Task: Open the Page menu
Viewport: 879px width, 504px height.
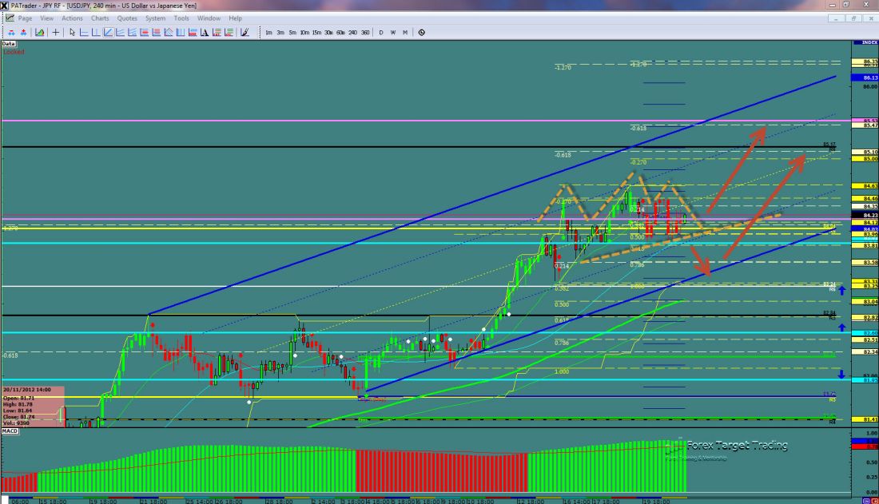Action: pos(25,18)
